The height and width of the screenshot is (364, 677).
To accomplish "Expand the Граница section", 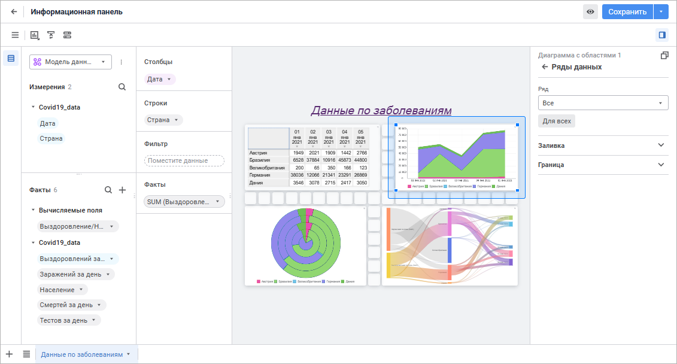I will [x=603, y=165].
